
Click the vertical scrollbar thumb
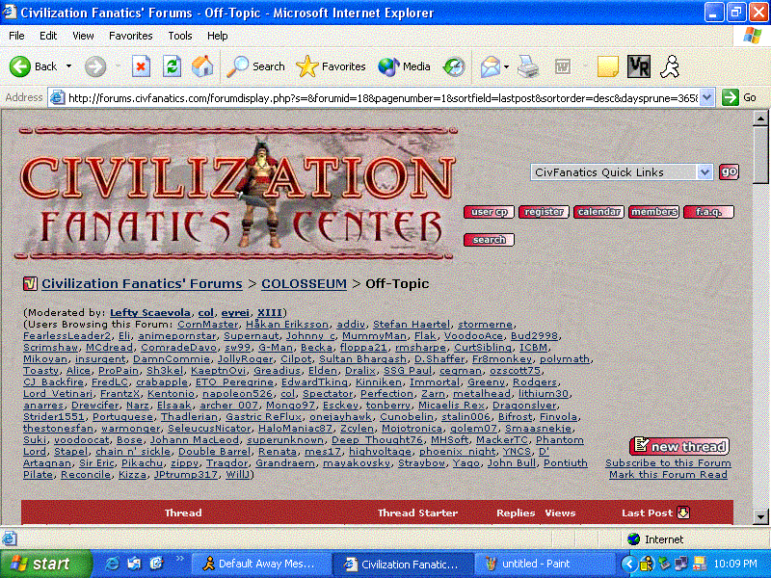pyautogui.click(x=760, y=154)
